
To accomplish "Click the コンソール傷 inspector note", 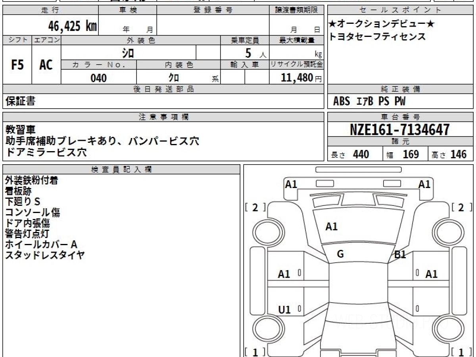I will (33, 213).
